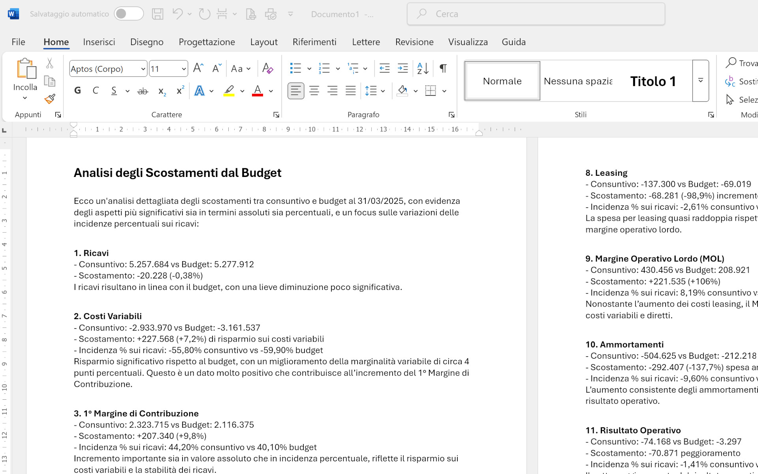Click the Copy icon

point(50,81)
